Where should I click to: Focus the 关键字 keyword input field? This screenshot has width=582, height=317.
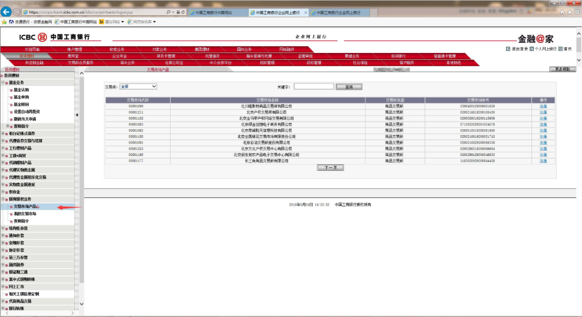pos(314,86)
